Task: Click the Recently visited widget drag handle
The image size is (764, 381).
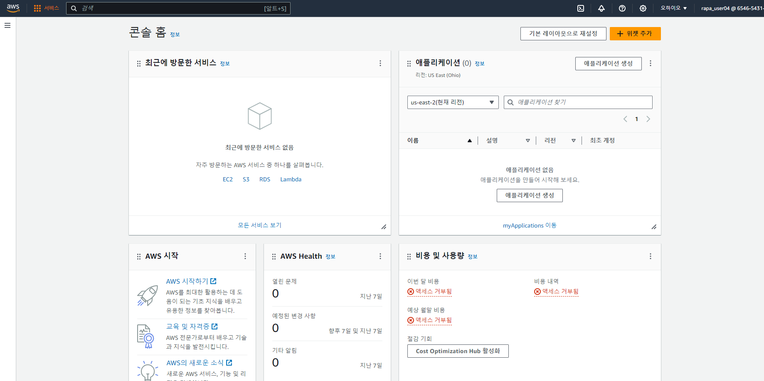Action: click(x=139, y=64)
